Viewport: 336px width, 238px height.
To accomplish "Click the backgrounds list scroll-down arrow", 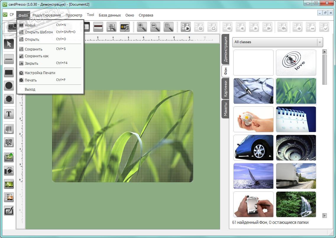I will tap(324, 216).
